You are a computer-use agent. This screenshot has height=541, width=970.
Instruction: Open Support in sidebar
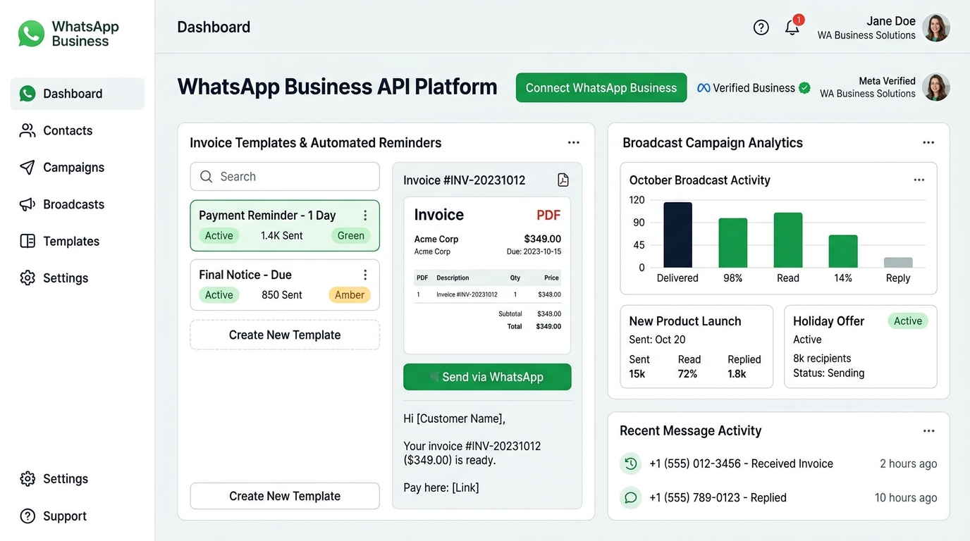point(78,516)
